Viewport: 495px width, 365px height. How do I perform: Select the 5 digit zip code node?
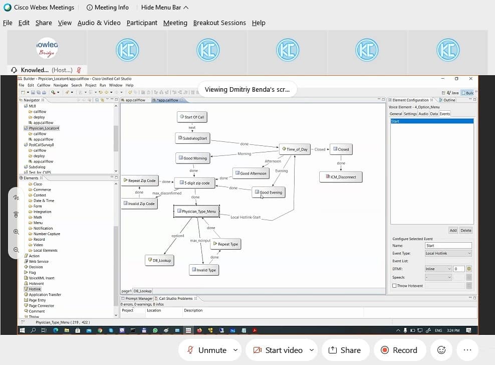pyautogui.click(x=194, y=182)
